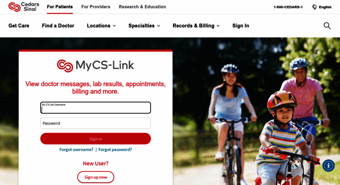
Task: Select the For Patients tab
Action: point(60,7)
